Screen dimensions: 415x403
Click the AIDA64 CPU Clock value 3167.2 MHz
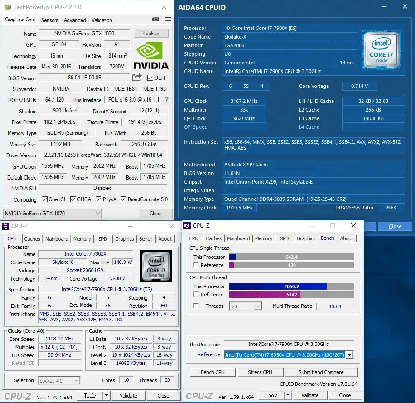point(244,101)
